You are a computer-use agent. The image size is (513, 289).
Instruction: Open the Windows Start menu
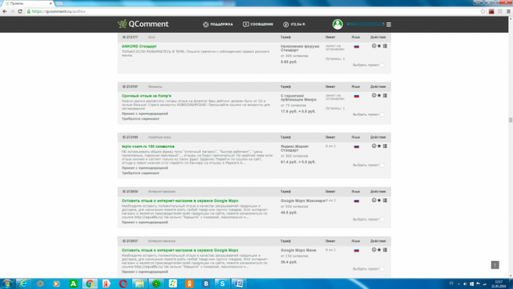[7, 282]
